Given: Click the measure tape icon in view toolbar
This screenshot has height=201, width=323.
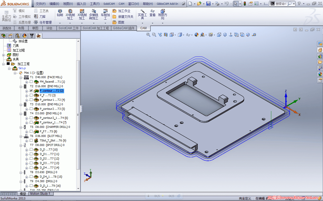Looking at the screenshot, I should (x=254, y=35).
